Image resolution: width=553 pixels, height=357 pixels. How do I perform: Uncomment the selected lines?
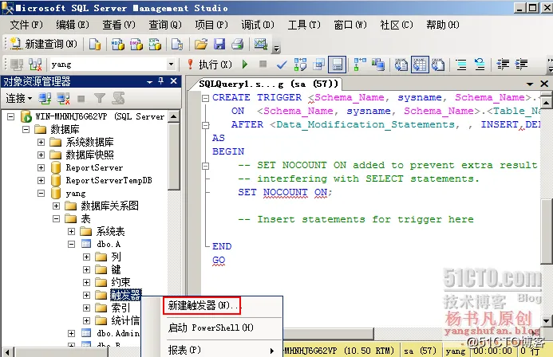pyautogui.click(x=480, y=65)
